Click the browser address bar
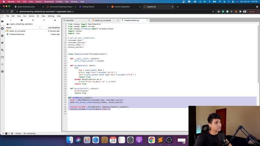260x146 pixels. [x=113, y=12]
